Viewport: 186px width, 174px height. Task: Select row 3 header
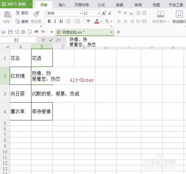pos(5,94)
